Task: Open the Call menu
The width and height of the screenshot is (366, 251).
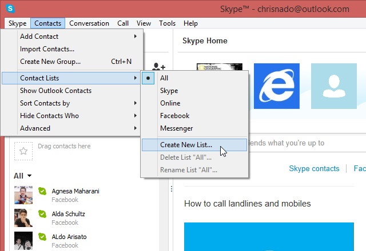Action: (123, 23)
